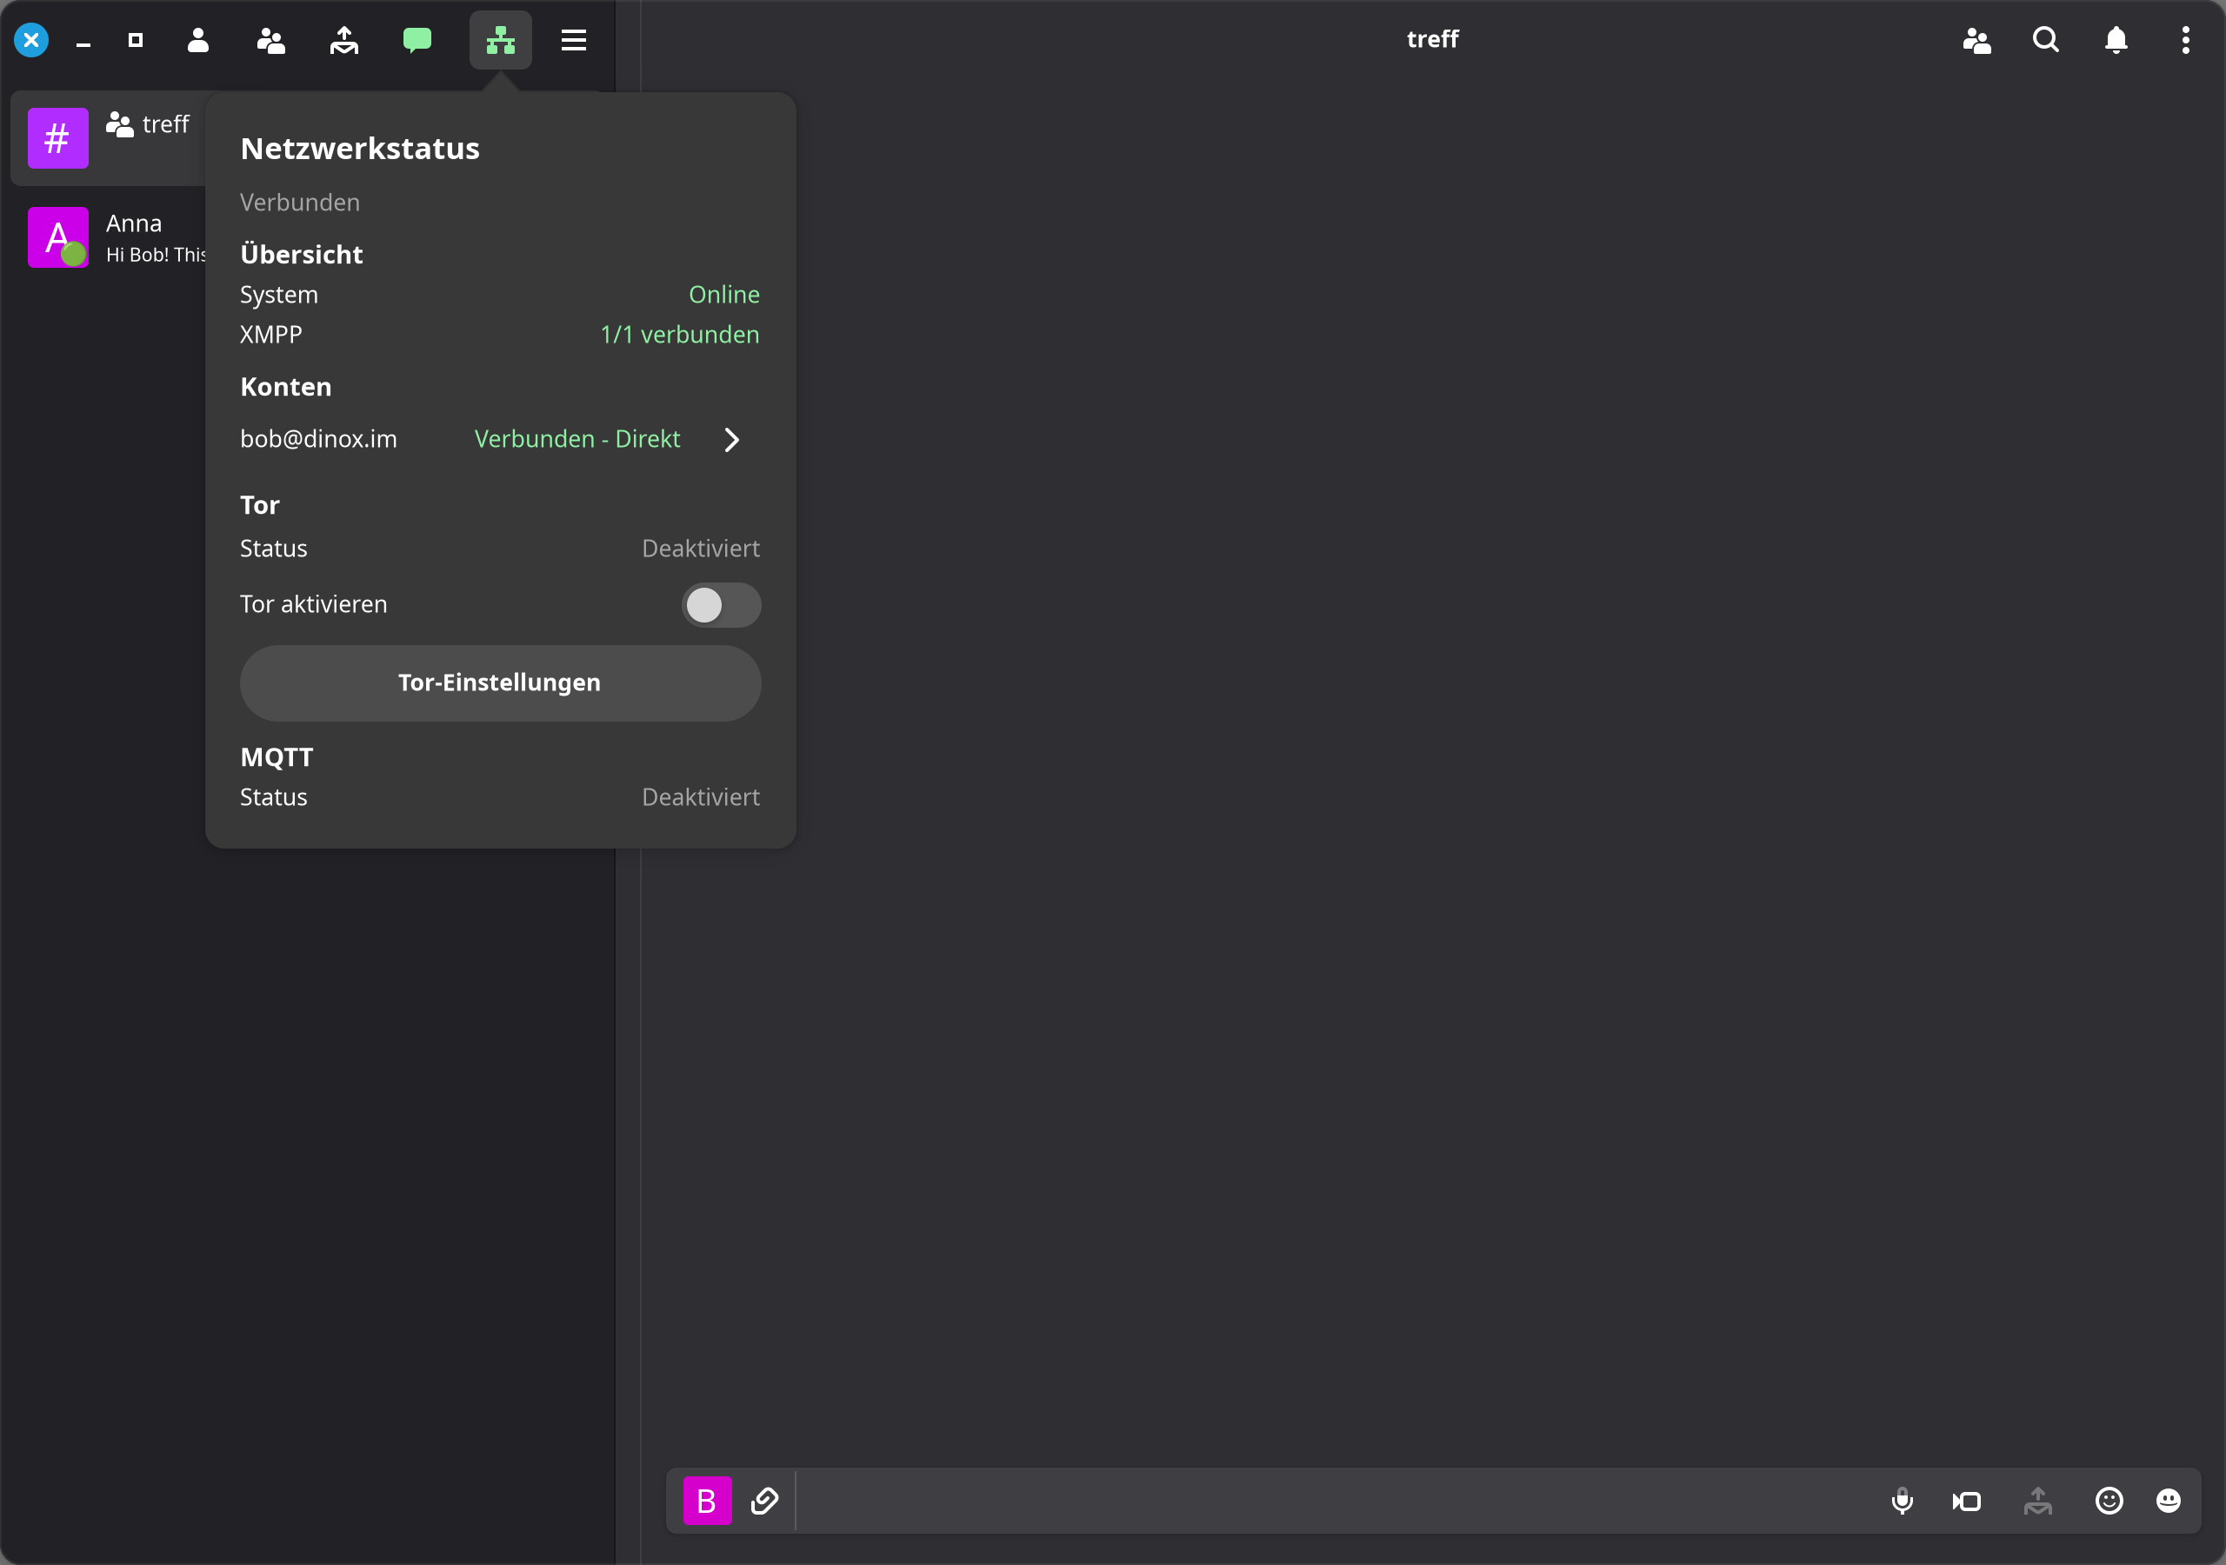The height and width of the screenshot is (1565, 2226).
Task: Search in the treff conversation
Action: (x=2046, y=40)
